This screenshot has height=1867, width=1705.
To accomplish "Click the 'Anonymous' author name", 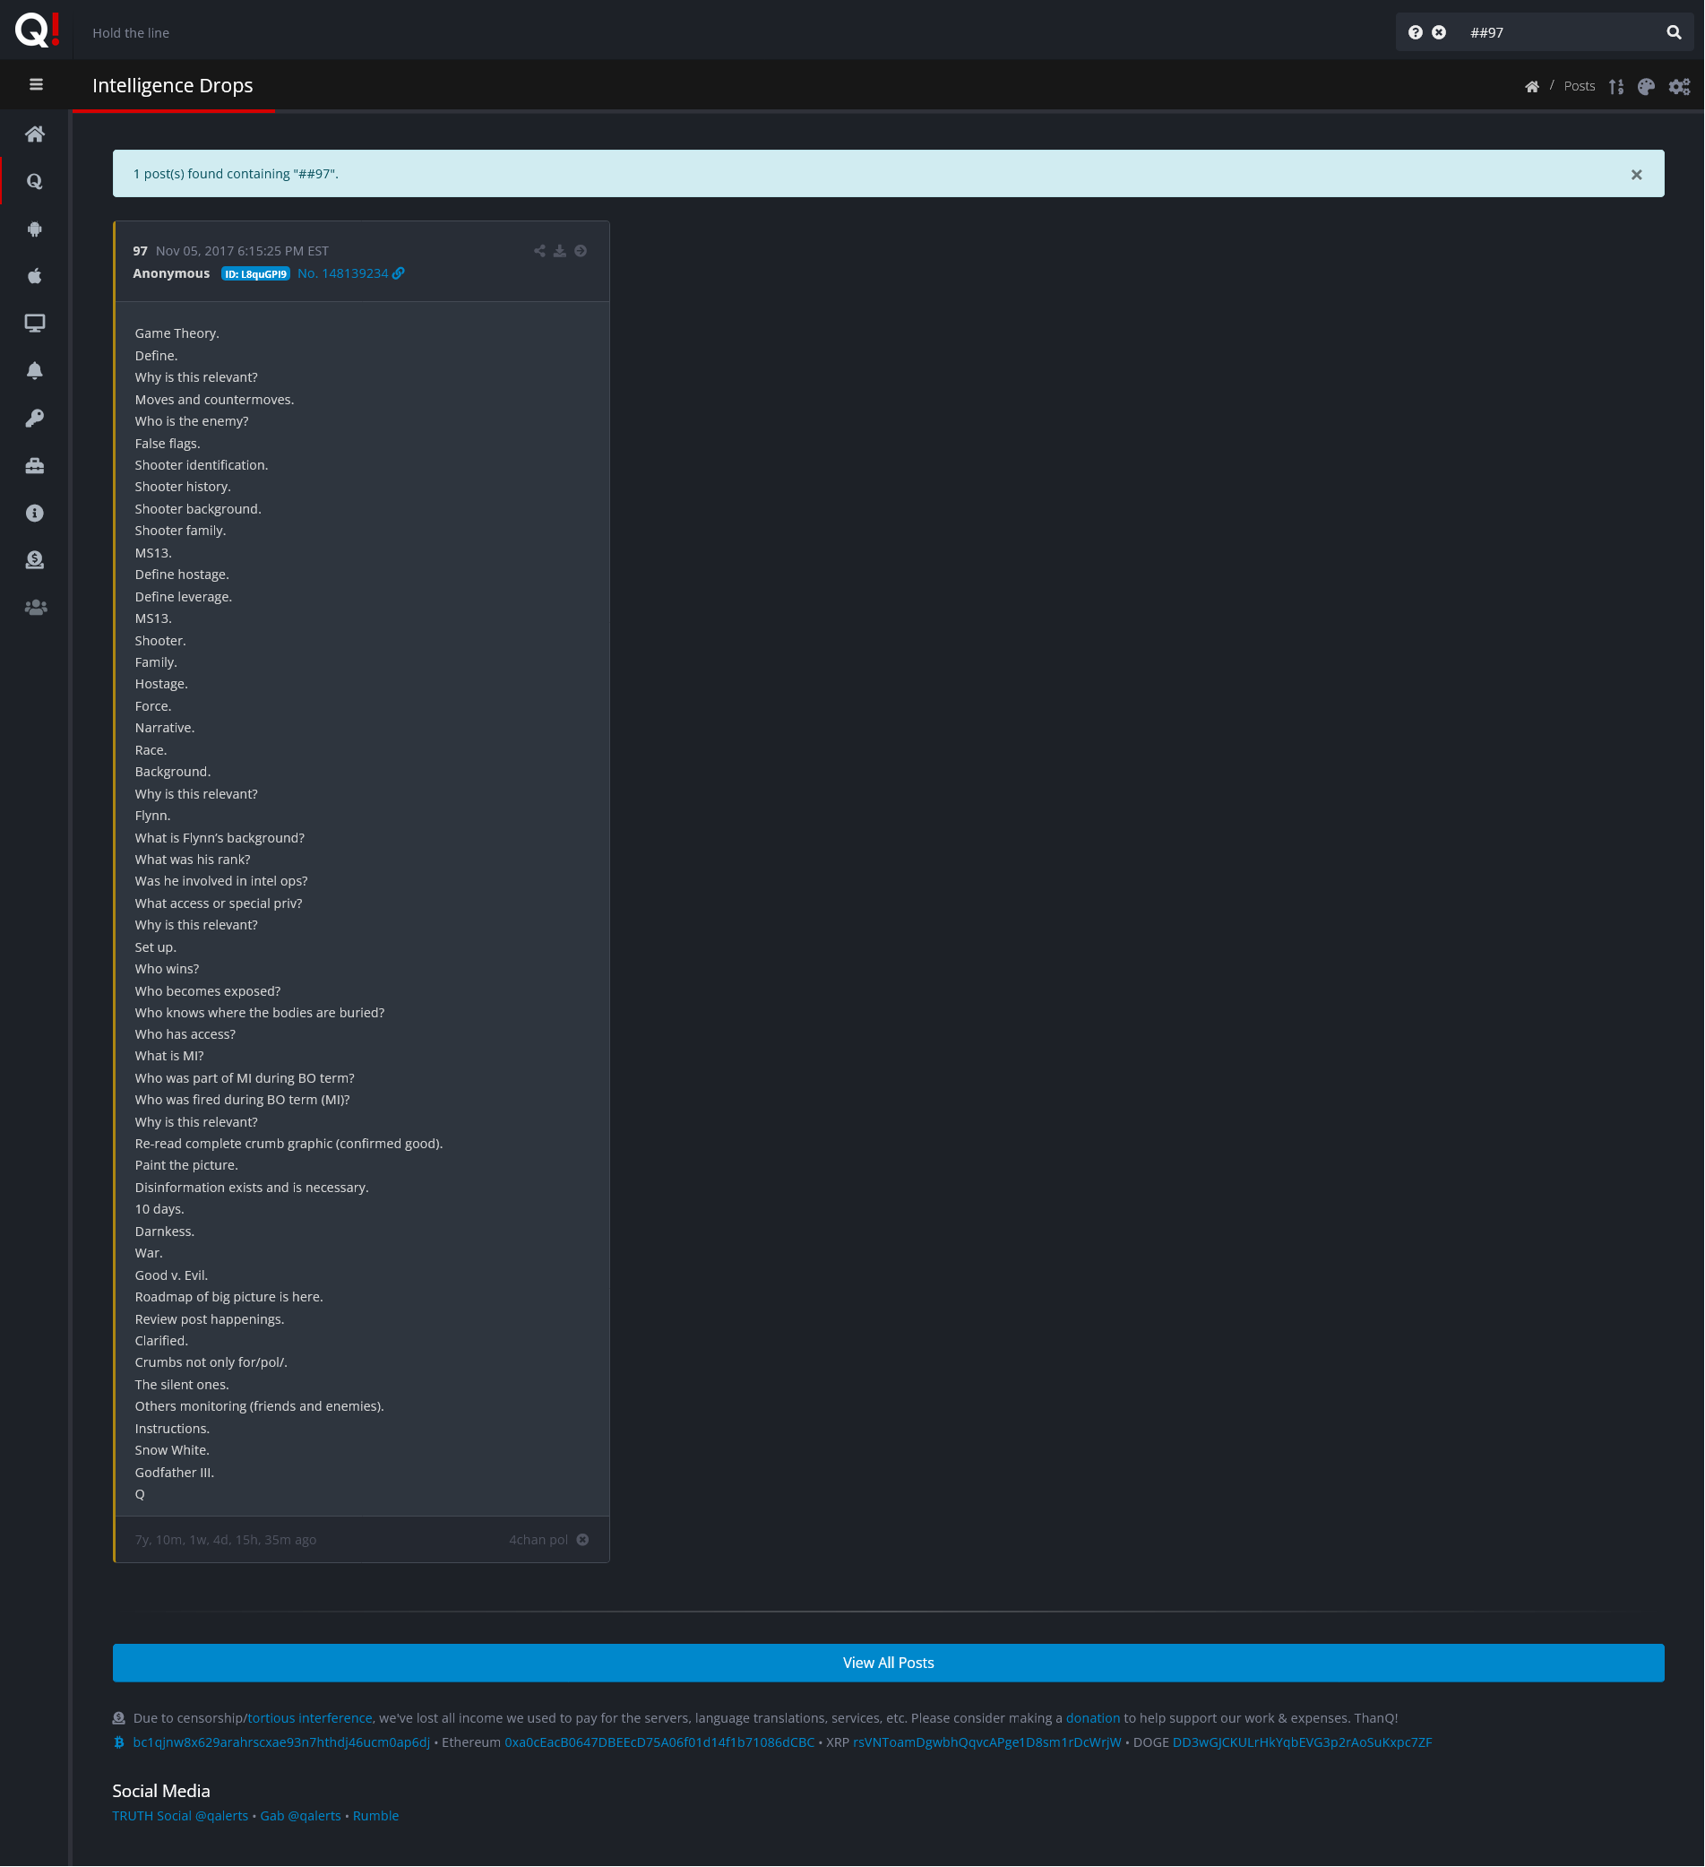I will click(x=171, y=273).
